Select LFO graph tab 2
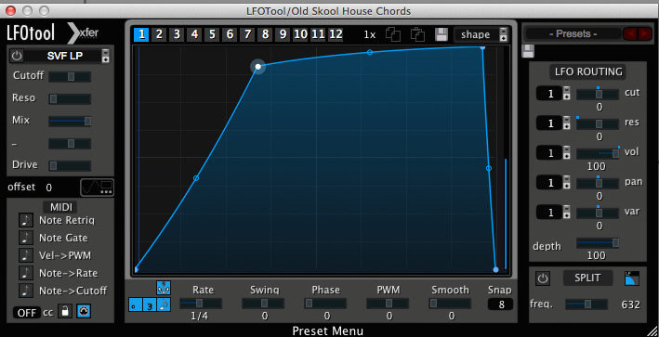 pyautogui.click(x=159, y=34)
